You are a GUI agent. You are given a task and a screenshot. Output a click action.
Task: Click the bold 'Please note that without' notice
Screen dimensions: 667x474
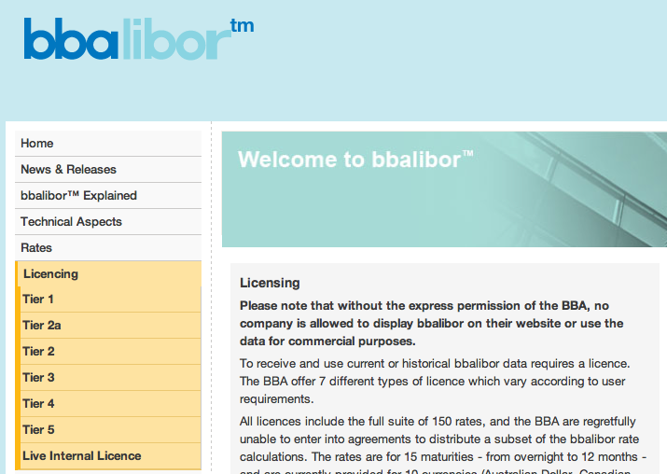pyautogui.click(x=431, y=324)
